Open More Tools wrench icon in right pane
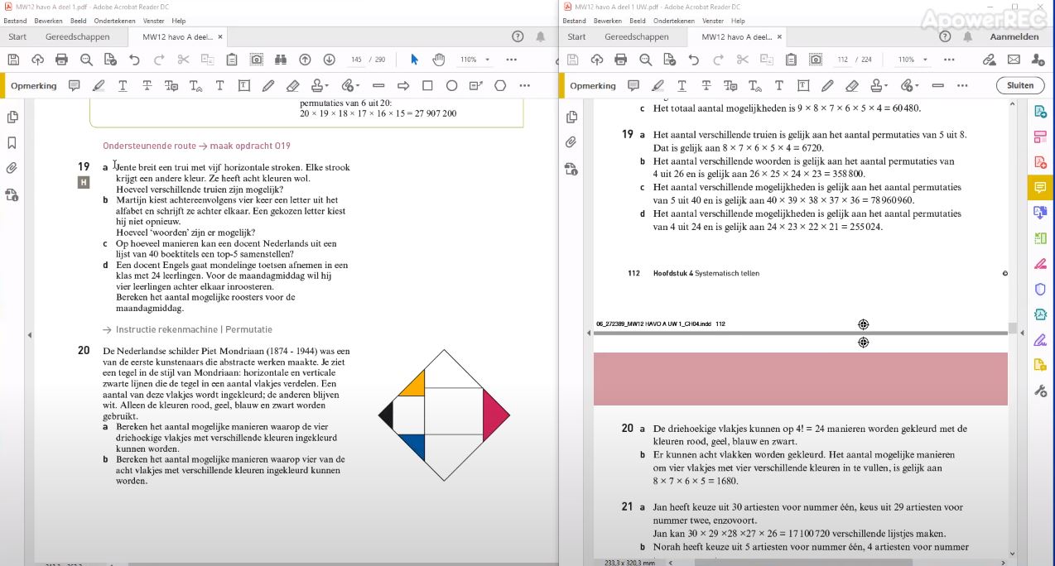Screen dimensions: 1055x566 coord(1040,391)
